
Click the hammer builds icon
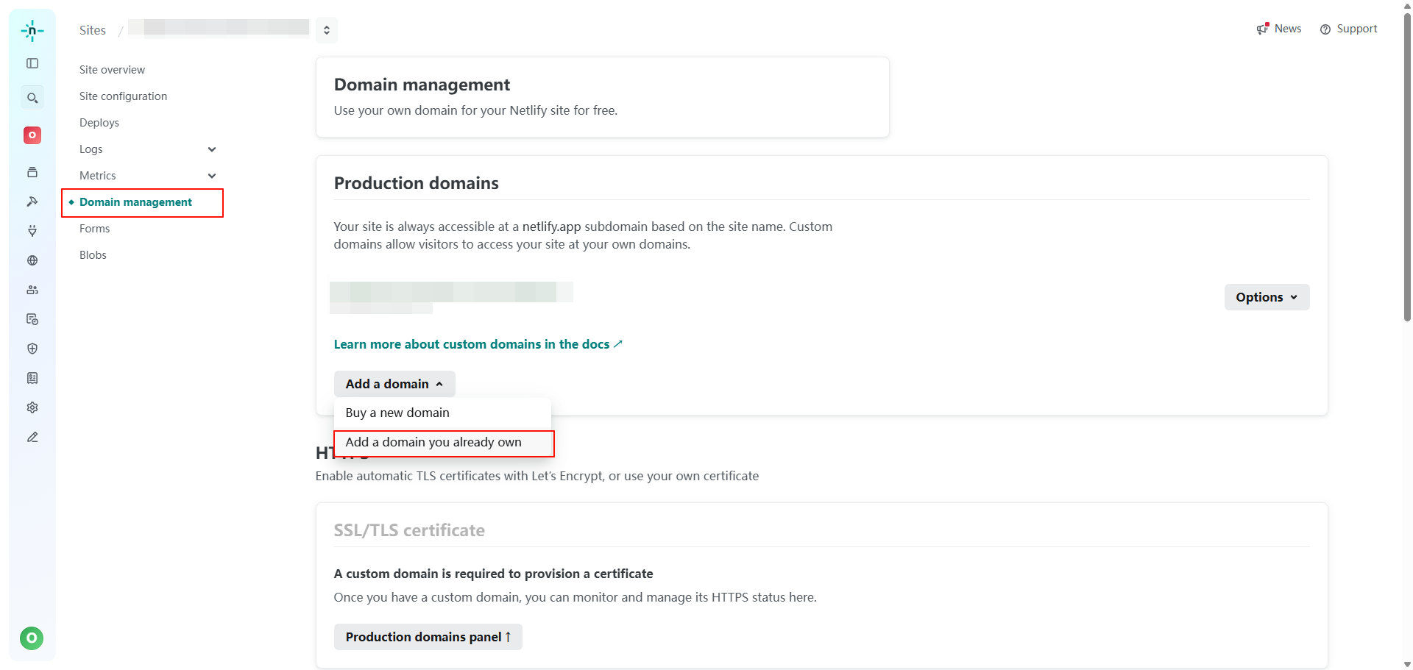[x=32, y=202]
